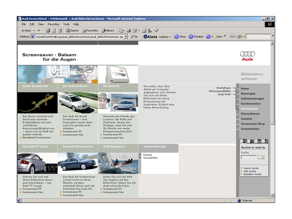The height and width of the screenshot is (219, 292).
Task: Open the Neuwagen navigation link
Action: 248,94
